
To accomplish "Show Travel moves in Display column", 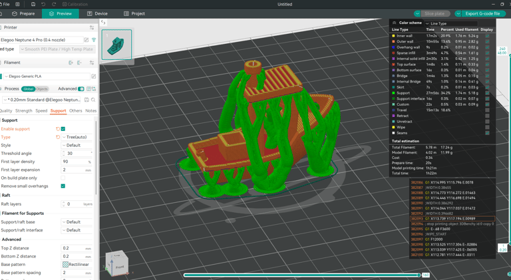I will point(487,110).
